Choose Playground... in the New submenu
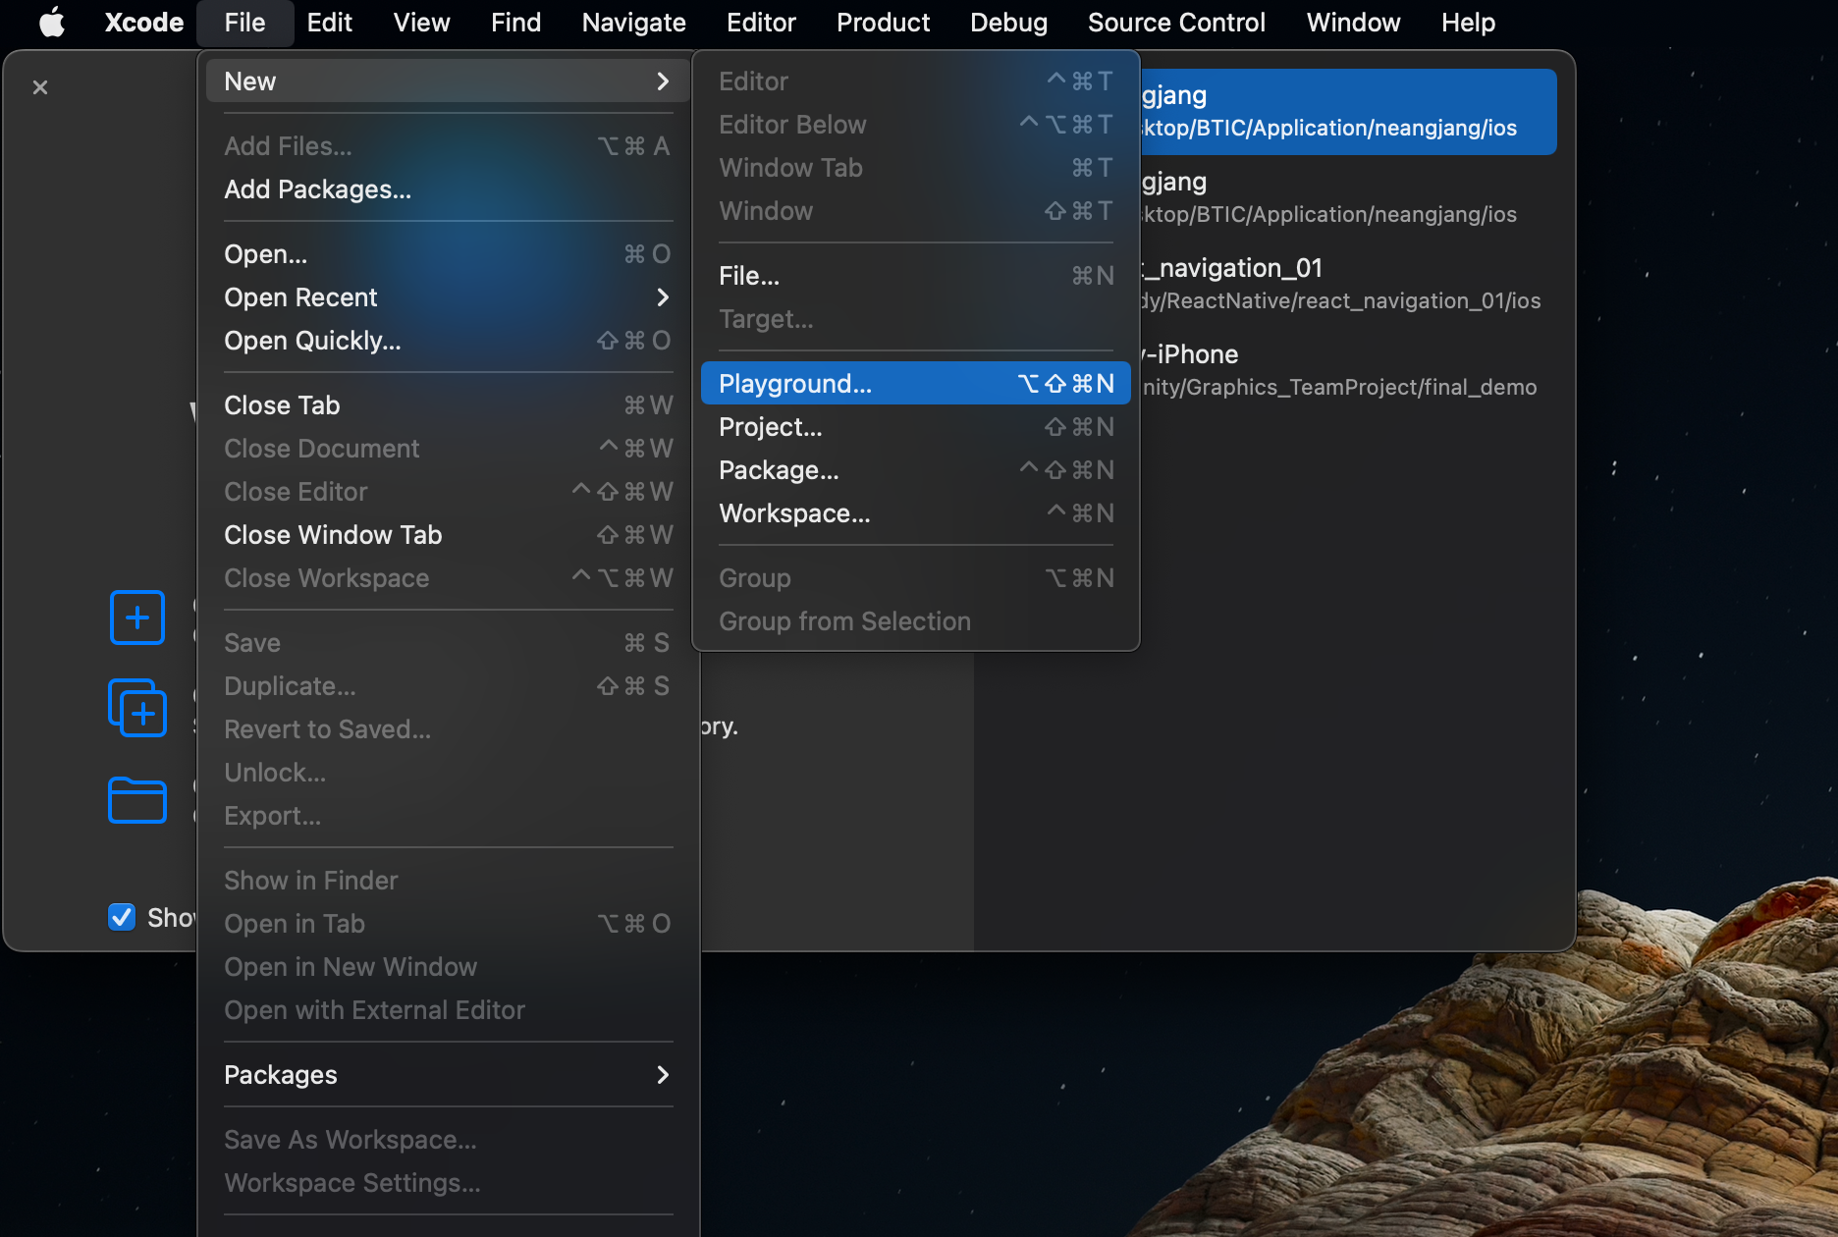 [x=916, y=384]
